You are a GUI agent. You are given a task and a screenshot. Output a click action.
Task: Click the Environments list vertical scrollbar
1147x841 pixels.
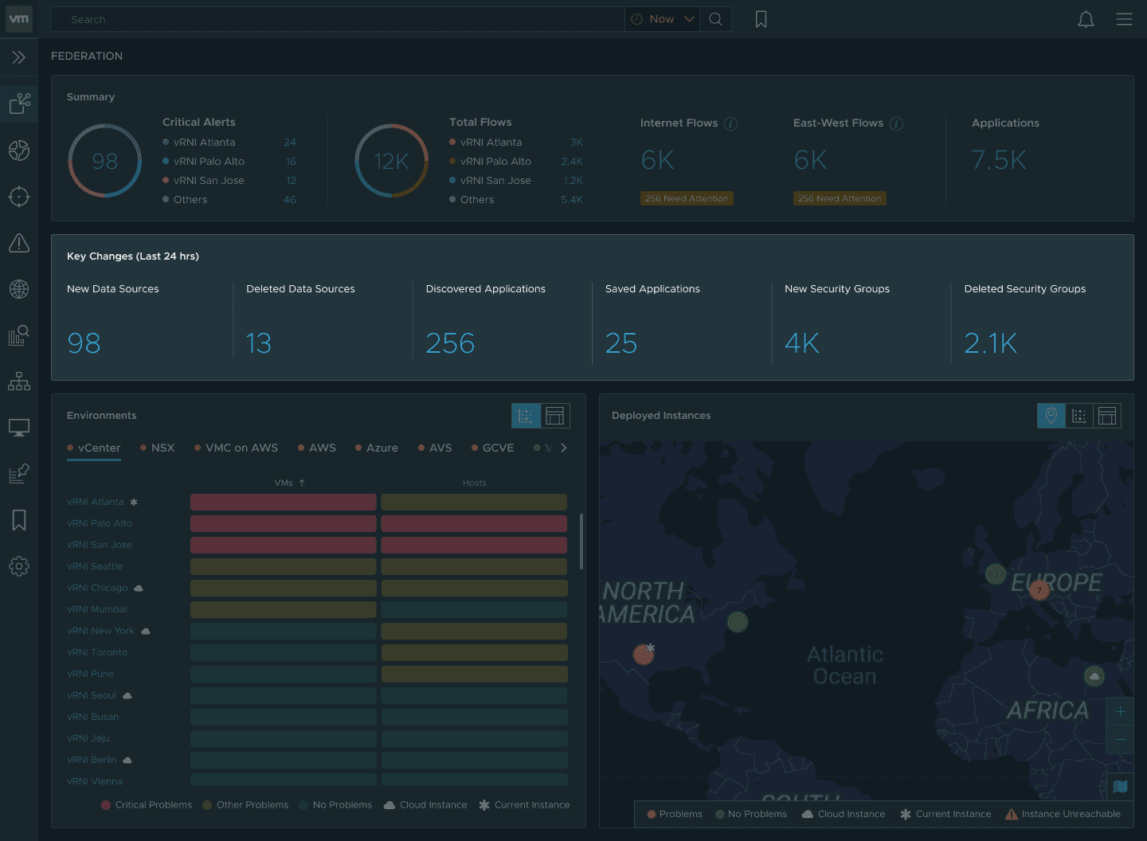point(581,542)
